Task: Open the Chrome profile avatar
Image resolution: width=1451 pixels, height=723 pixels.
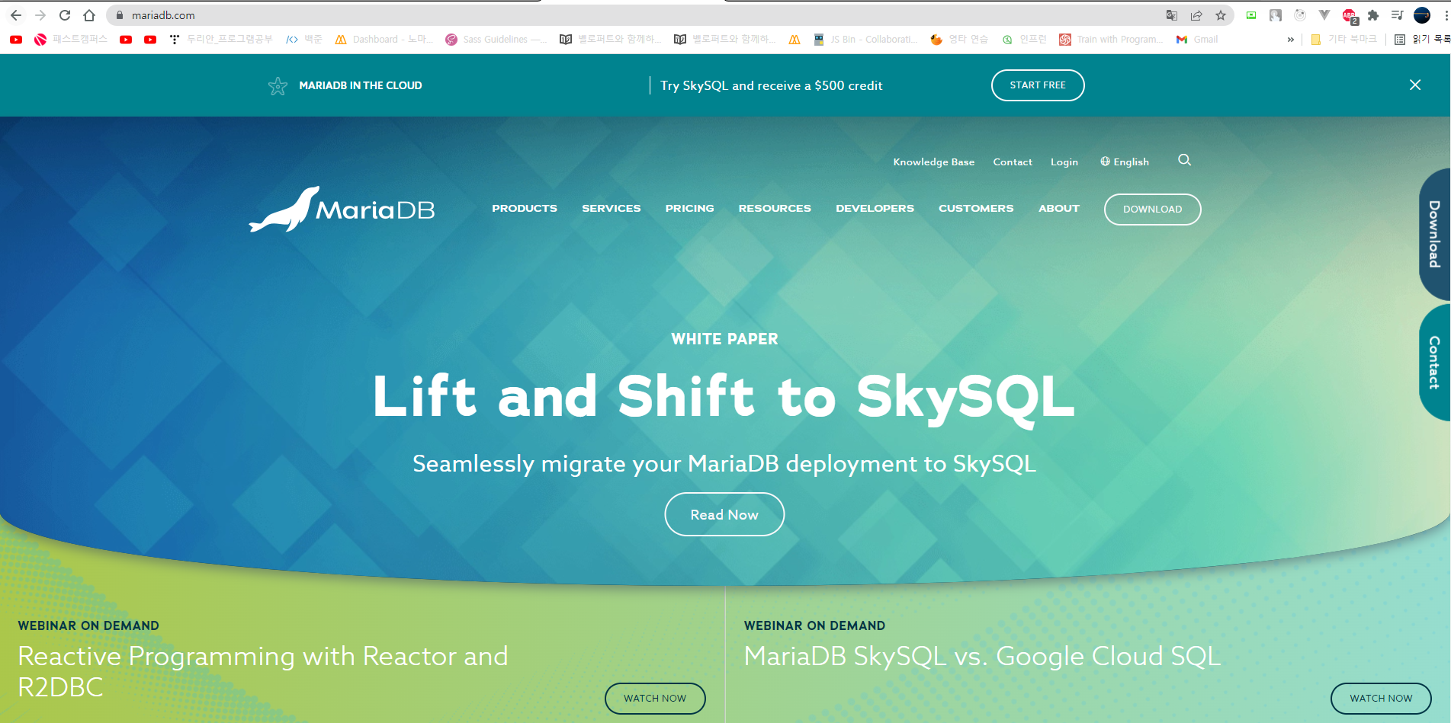Action: [x=1422, y=15]
